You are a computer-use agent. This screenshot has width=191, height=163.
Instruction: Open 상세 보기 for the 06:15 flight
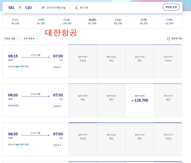click(57, 67)
